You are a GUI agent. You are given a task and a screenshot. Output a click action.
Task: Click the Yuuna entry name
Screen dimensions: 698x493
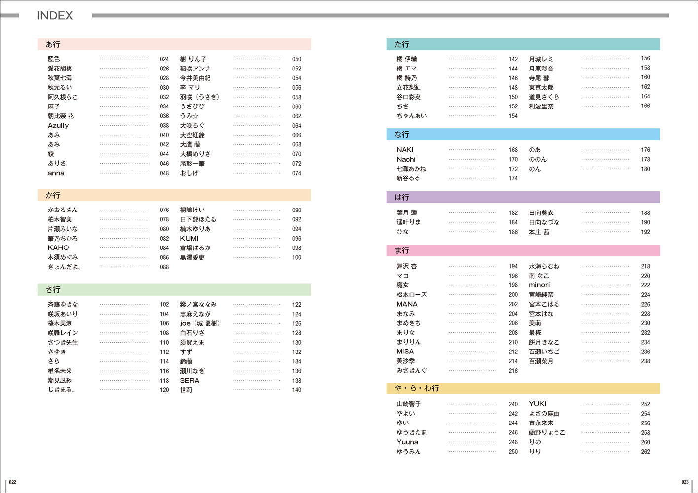pyautogui.click(x=407, y=442)
